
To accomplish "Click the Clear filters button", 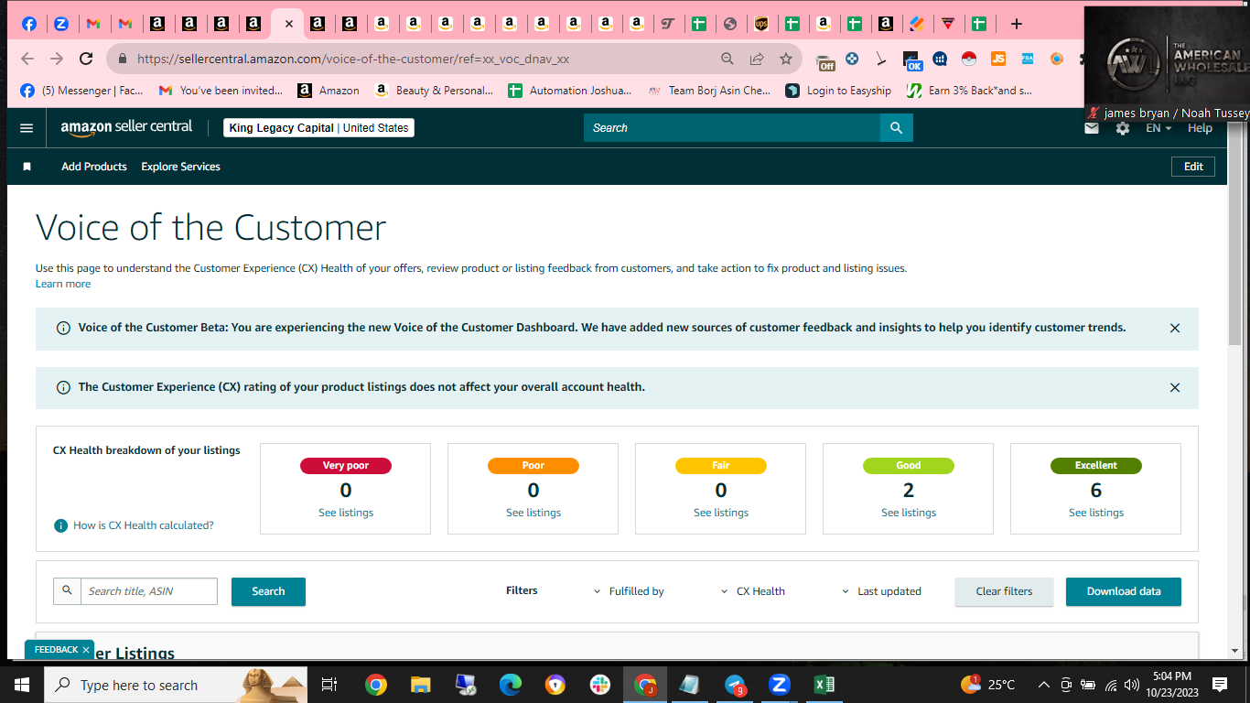I will (x=1004, y=591).
